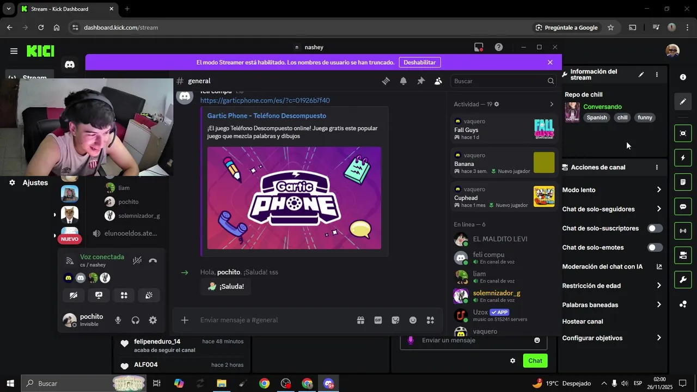Open Discord help question mark icon
Screen dimensions: 697x392
[x=499, y=47]
